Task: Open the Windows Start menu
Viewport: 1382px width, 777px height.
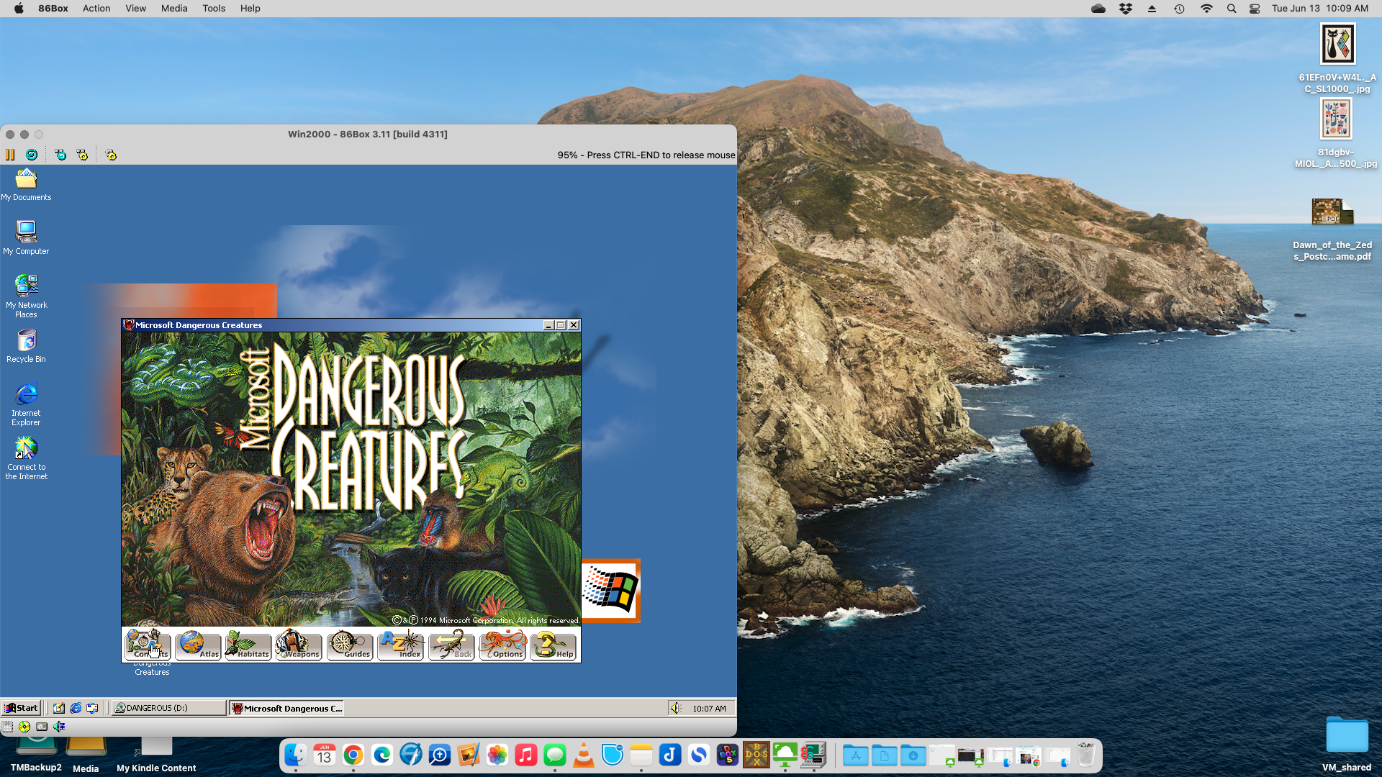Action: click(x=21, y=708)
